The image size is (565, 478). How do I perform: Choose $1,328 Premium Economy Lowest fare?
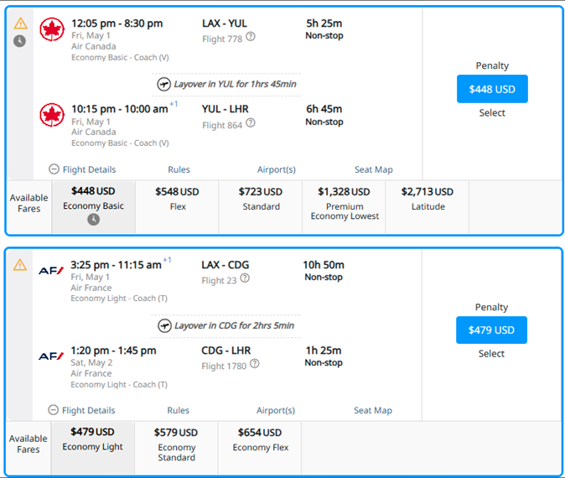[x=345, y=204]
